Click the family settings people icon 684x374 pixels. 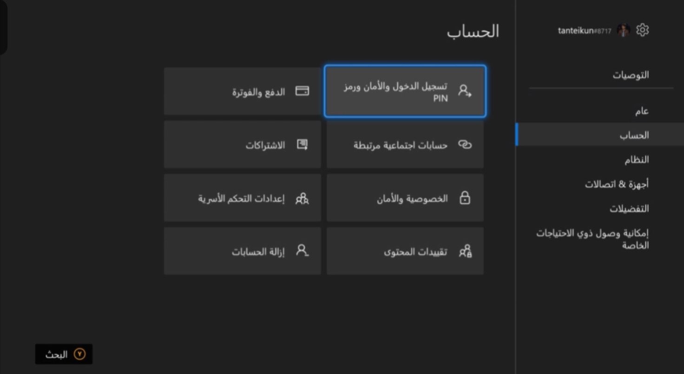point(302,199)
